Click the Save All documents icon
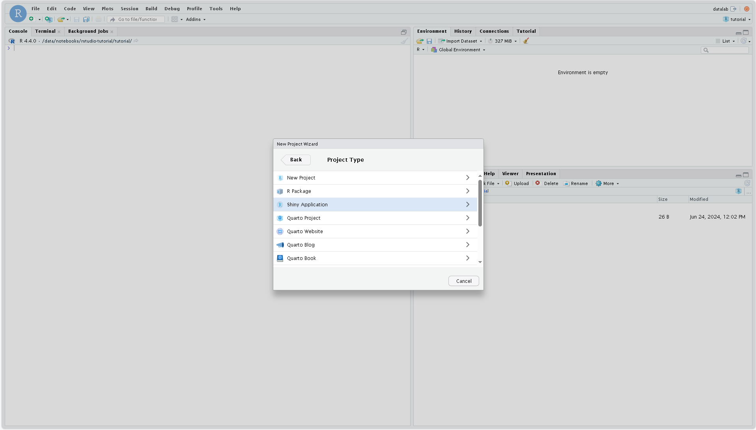756x430 pixels. point(86,19)
